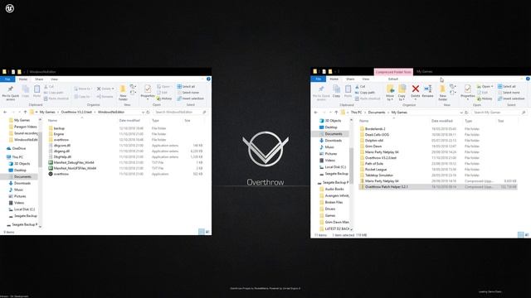This screenshot has height=298, width=531.
Task: Select Tabletop Simulator folder in My Games
Action: 379,175
